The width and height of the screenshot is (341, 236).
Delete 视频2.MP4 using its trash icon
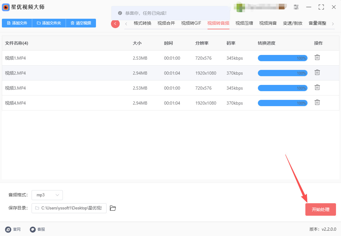click(317, 72)
